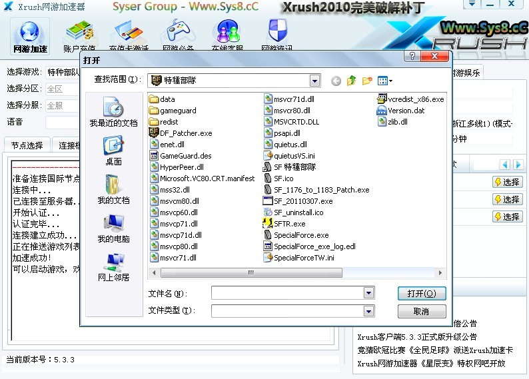Open the 在线客服 people icon
This screenshot has width=529, height=379.
point(227,35)
